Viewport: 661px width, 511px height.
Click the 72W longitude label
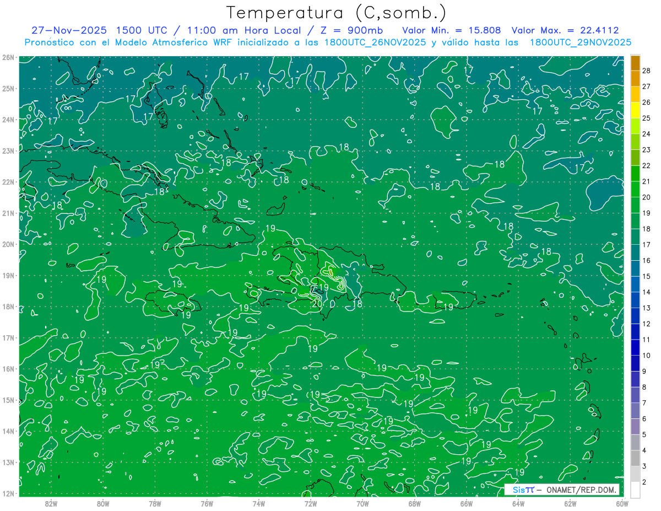pyautogui.click(x=310, y=503)
